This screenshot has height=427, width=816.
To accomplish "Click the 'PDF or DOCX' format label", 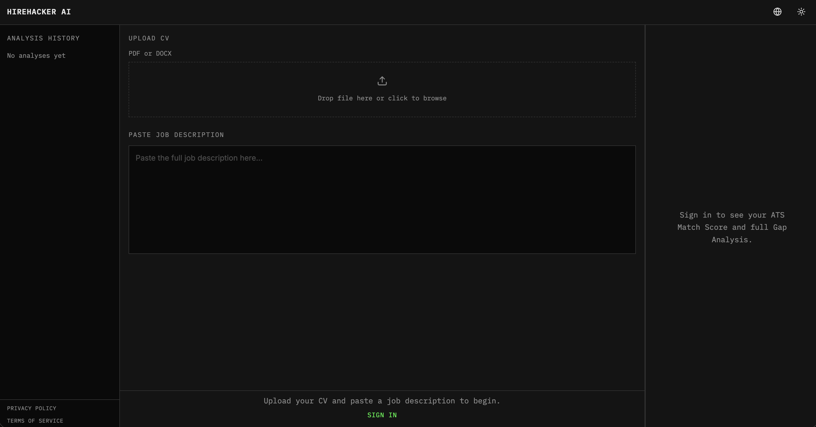I will pos(150,53).
